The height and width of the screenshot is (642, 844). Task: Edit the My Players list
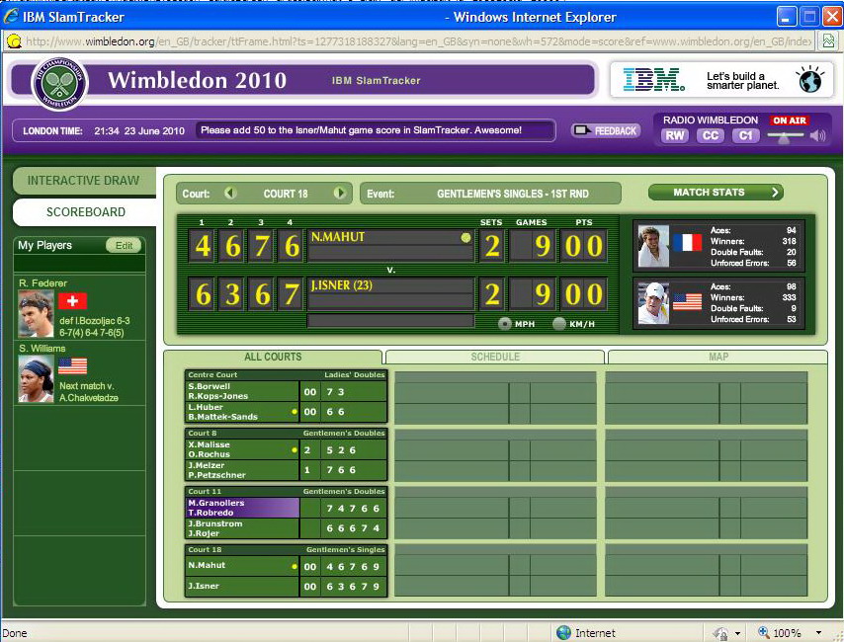point(124,245)
